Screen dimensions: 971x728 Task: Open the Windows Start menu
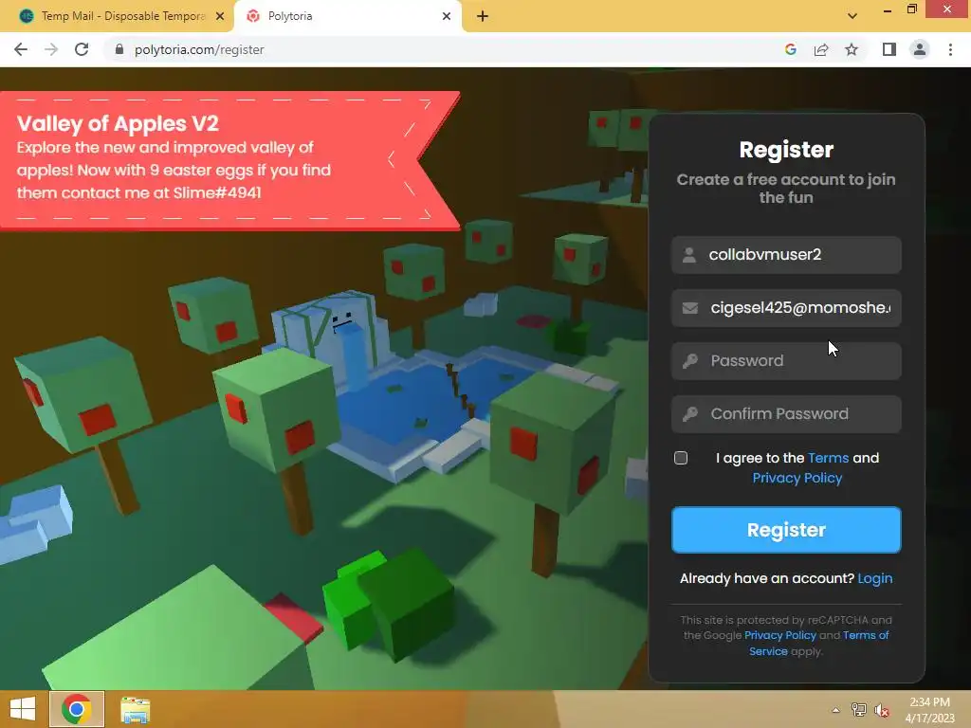pyautogui.click(x=23, y=709)
